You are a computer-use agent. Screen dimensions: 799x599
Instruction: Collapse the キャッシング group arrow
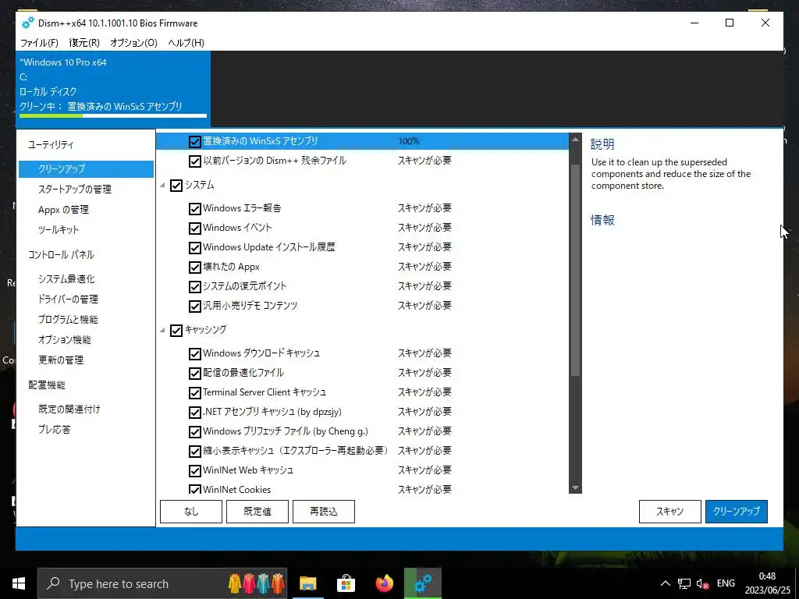(162, 331)
